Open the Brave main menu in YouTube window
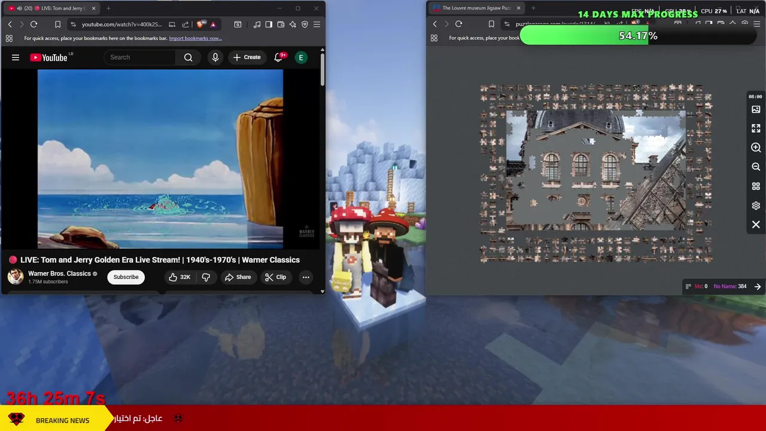The width and height of the screenshot is (766, 431). (x=317, y=24)
